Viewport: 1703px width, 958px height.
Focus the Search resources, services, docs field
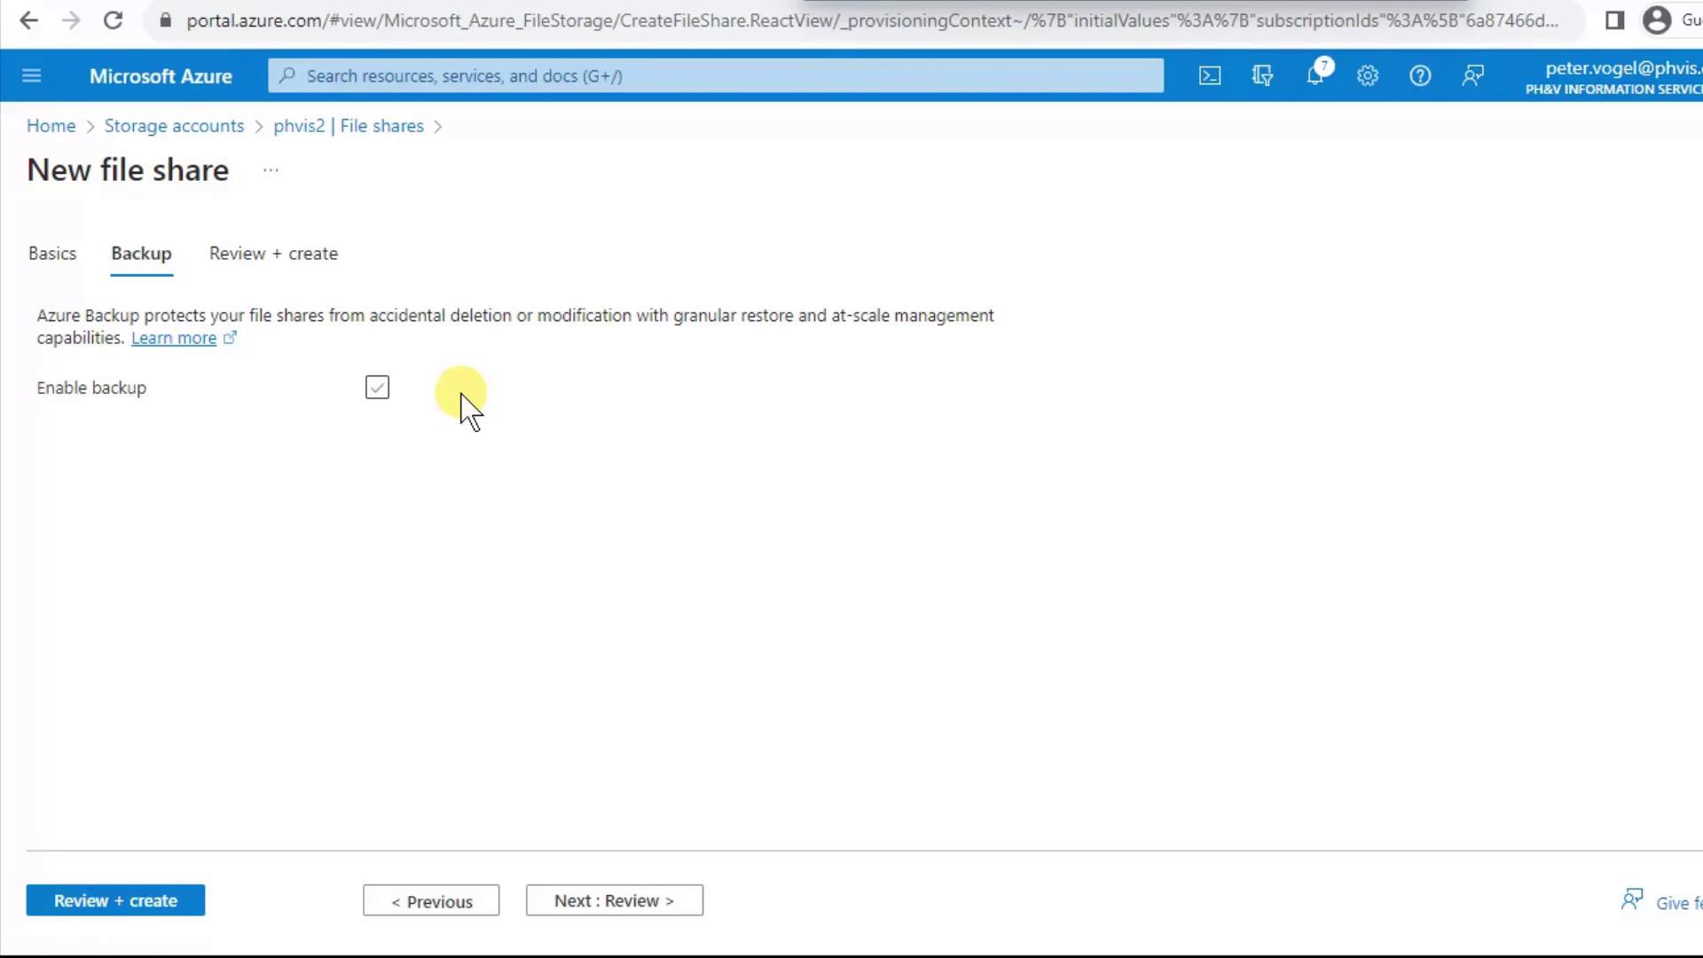(x=715, y=76)
